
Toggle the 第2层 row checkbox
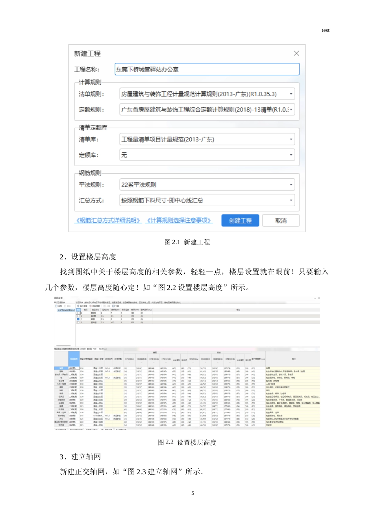click(x=78, y=316)
